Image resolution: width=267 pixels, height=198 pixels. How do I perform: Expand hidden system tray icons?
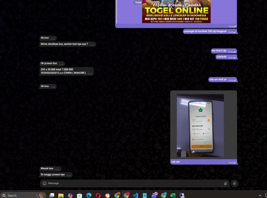(260, 196)
